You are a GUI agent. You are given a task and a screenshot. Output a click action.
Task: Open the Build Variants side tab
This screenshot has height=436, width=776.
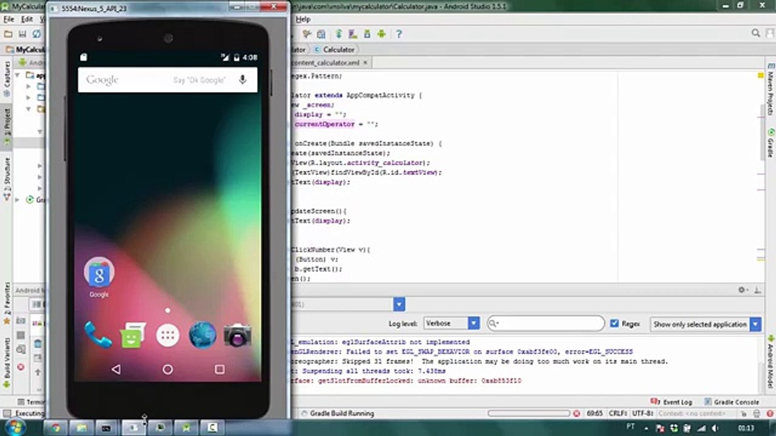[6, 363]
